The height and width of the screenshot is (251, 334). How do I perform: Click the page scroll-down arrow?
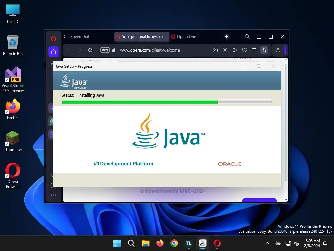coord(286,200)
